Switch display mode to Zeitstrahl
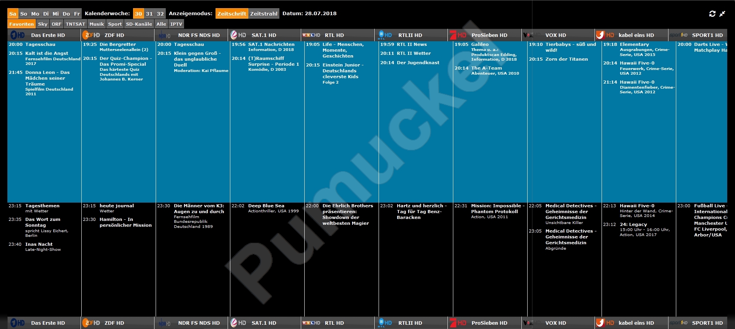Viewport: 735px width, 329px height. point(263,14)
